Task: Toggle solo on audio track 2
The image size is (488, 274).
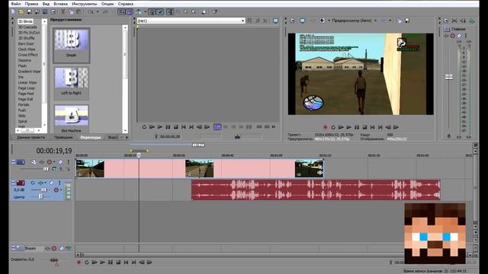Action: click(x=59, y=183)
